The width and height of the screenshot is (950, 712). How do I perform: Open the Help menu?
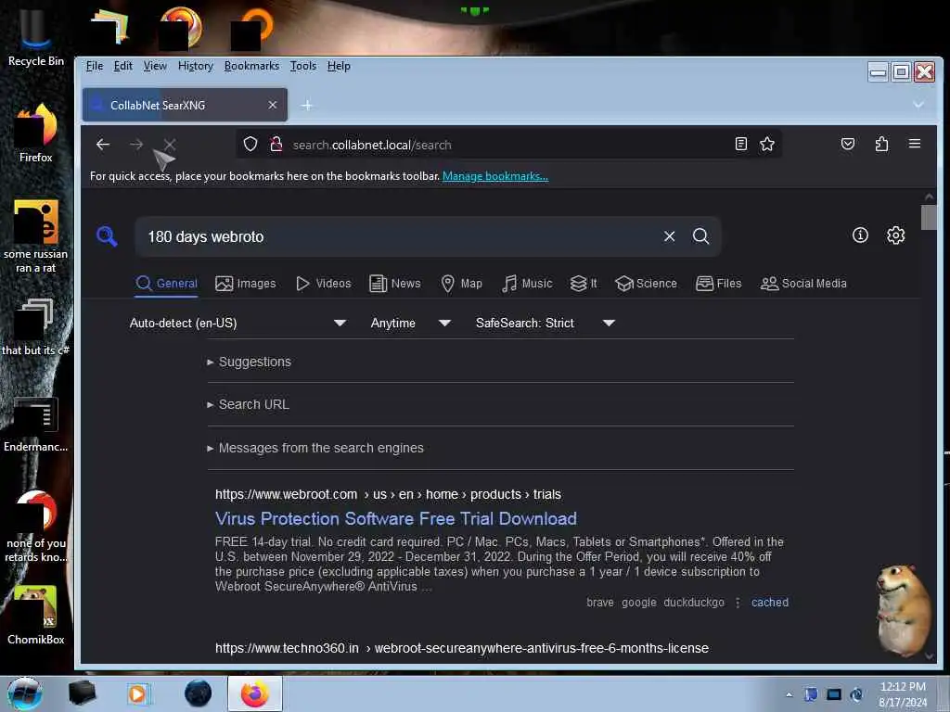(x=339, y=66)
